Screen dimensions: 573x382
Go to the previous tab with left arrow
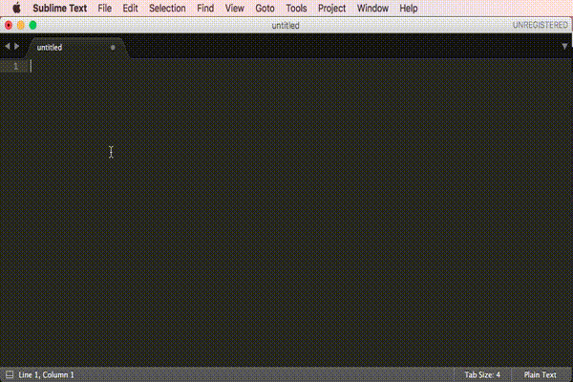[x=8, y=47]
